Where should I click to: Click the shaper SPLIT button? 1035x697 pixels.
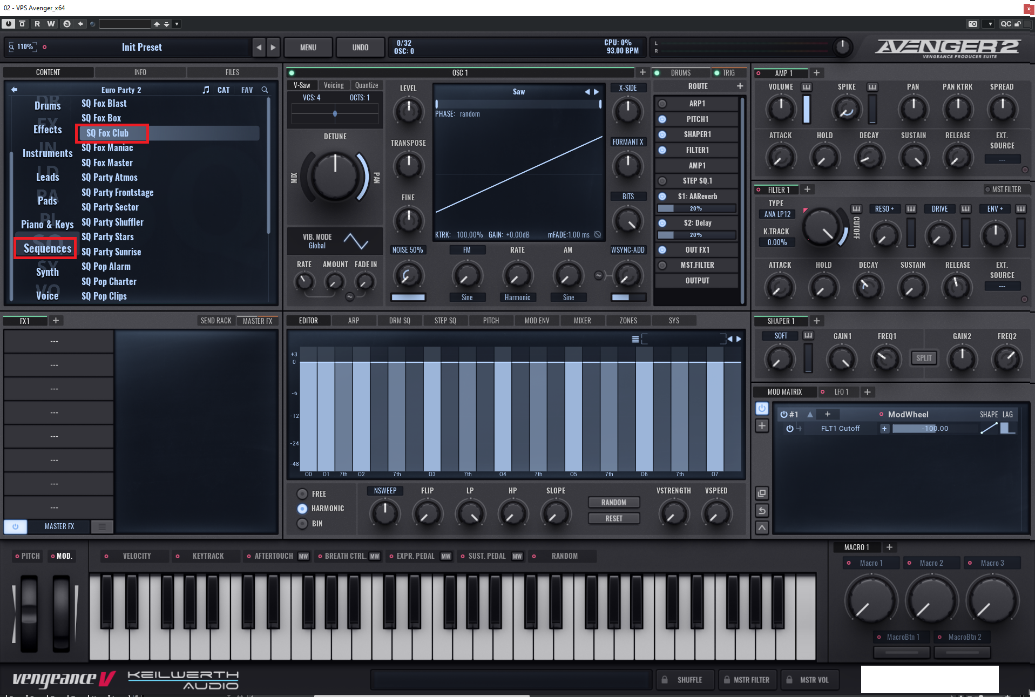[x=924, y=358]
